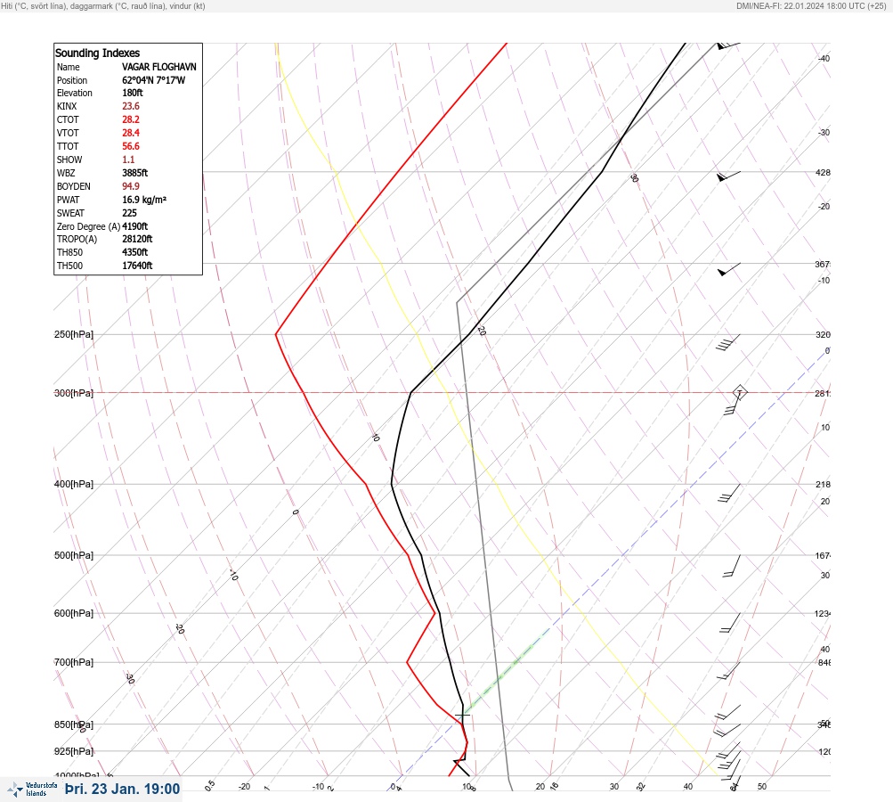893x802 pixels.
Task: Click the pennant wind barb on the 428 line
Action: click(x=728, y=176)
